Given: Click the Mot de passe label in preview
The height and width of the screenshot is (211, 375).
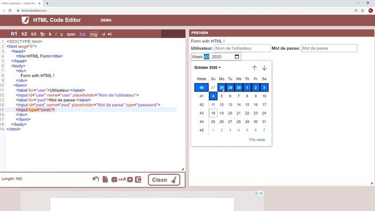Looking at the screenshot, I should click(285, 48).
